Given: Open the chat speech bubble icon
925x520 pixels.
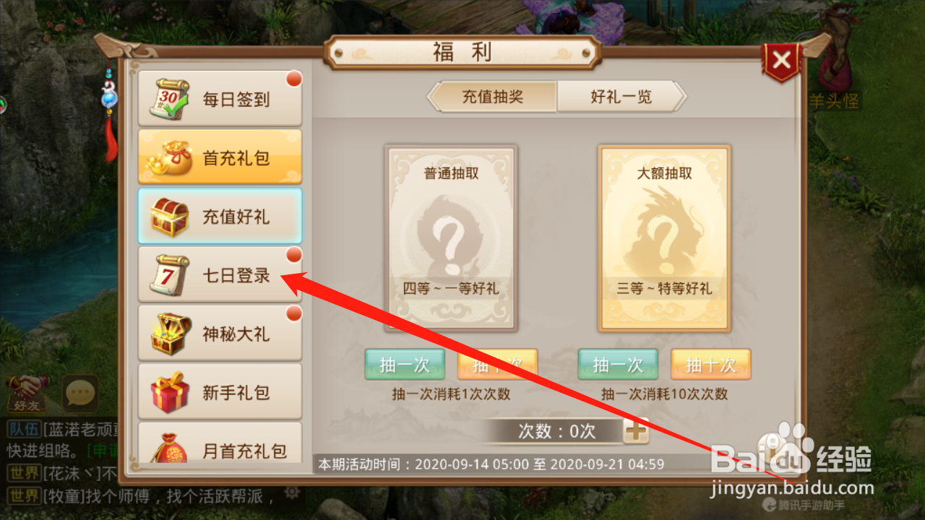Looking at the screenshot, I should (80, 394).
